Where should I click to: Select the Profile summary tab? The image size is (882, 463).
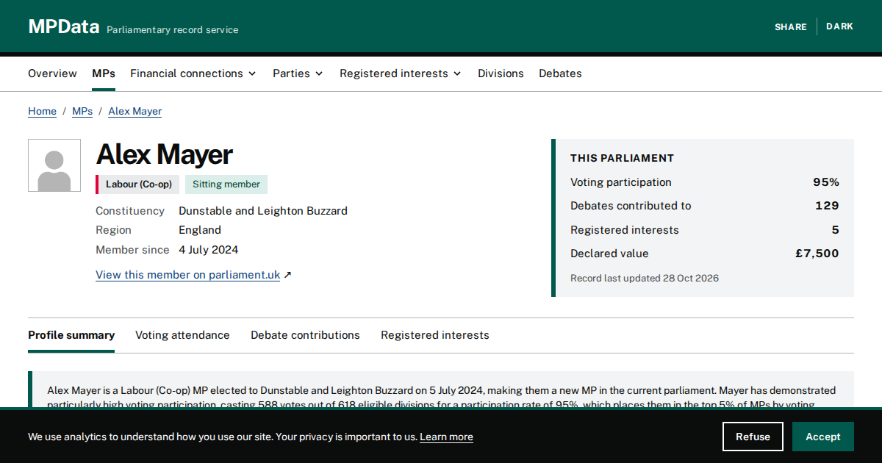71,335
